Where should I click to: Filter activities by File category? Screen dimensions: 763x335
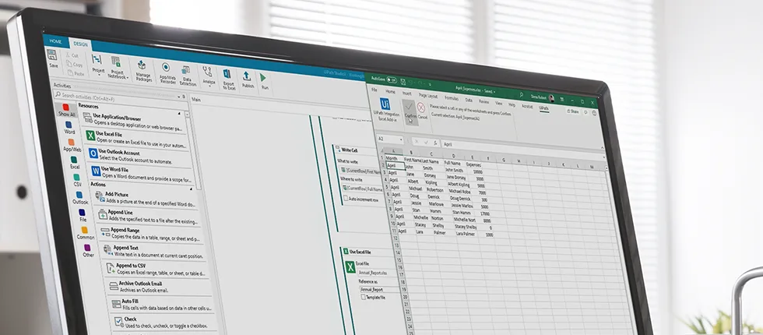[x=83, y=216]
